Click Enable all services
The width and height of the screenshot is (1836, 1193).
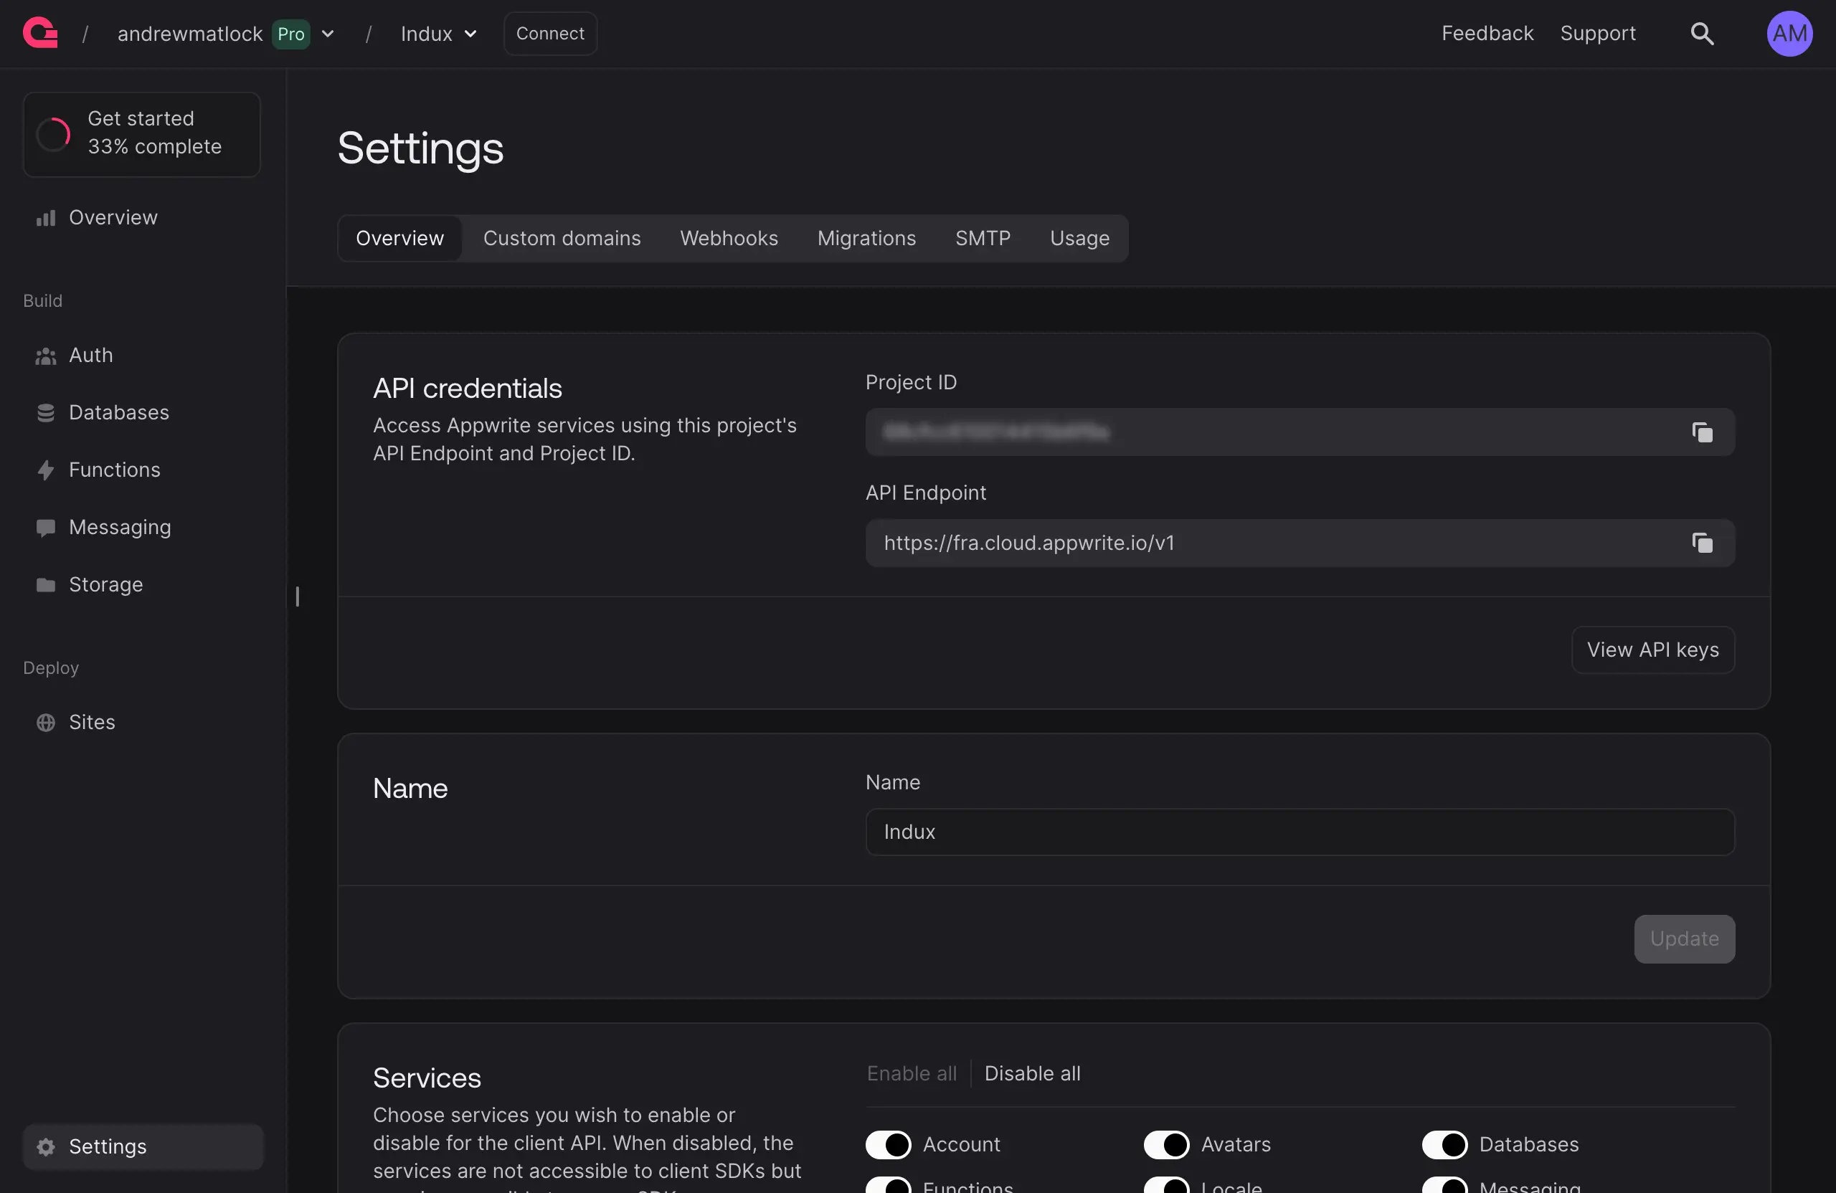coord(911,1073)
